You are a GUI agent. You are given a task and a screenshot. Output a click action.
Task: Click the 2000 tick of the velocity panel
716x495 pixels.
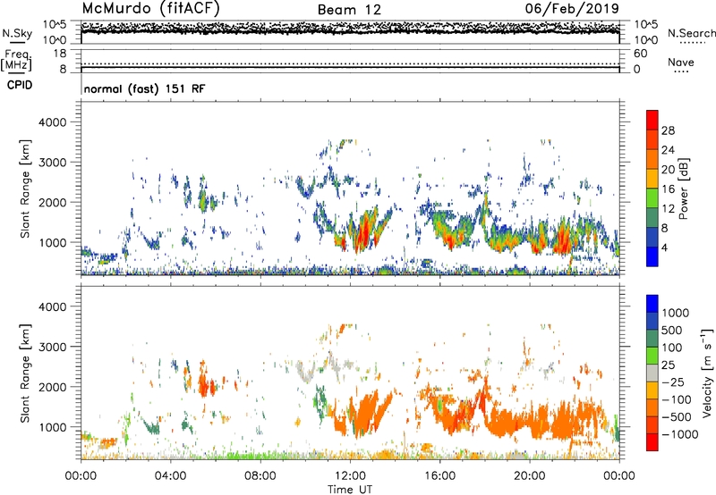click(53, 387)
